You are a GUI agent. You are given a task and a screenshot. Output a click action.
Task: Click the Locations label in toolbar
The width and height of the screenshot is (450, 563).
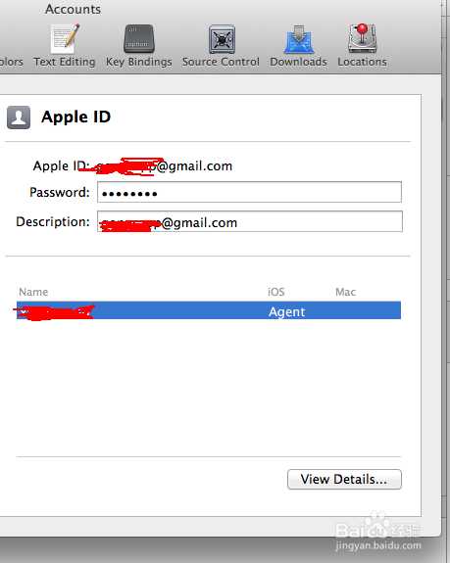click(362, 62)
